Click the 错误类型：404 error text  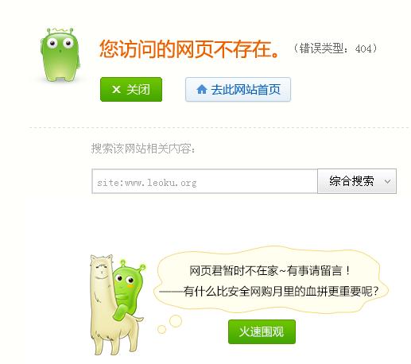[x=335, y=48]
